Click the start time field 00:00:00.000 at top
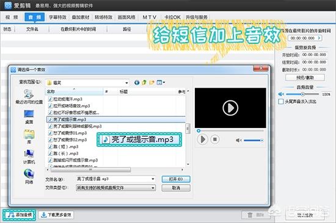The height and width of the screenshot is (223, 336). pos(302,38)
